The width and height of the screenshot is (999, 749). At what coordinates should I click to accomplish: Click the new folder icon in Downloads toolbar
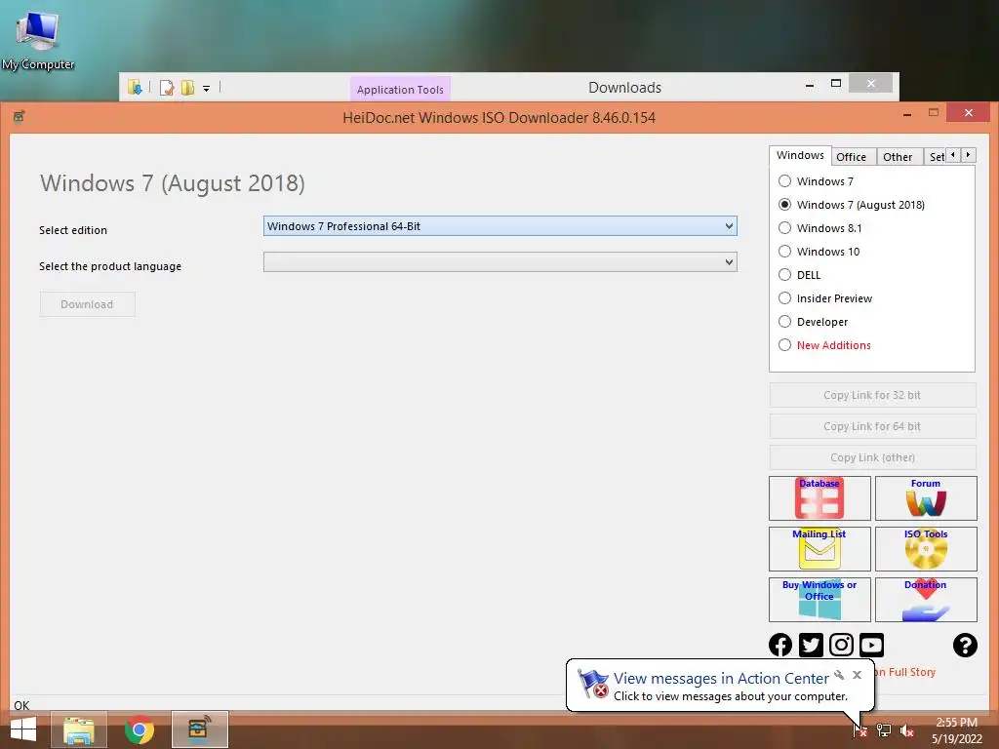pos(187,88)
